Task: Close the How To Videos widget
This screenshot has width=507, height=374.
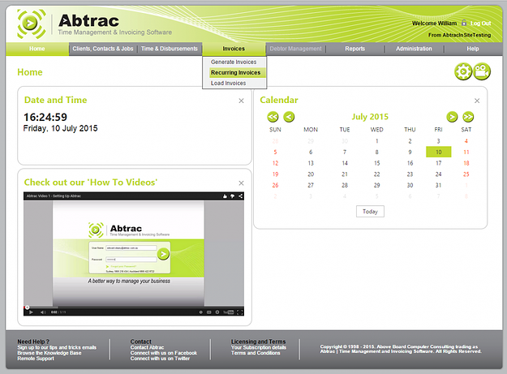Action: point(241,183)
